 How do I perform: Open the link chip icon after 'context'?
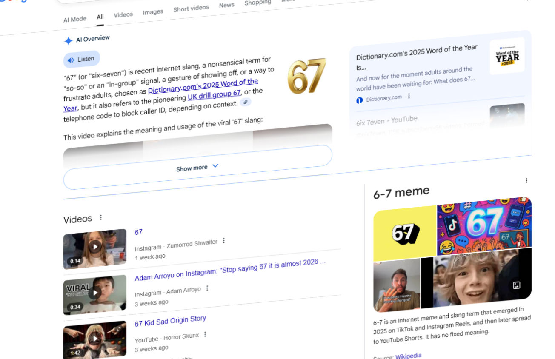246,102
